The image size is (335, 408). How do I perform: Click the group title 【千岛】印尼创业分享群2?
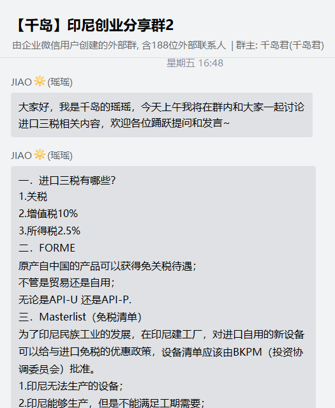[94, 26]
